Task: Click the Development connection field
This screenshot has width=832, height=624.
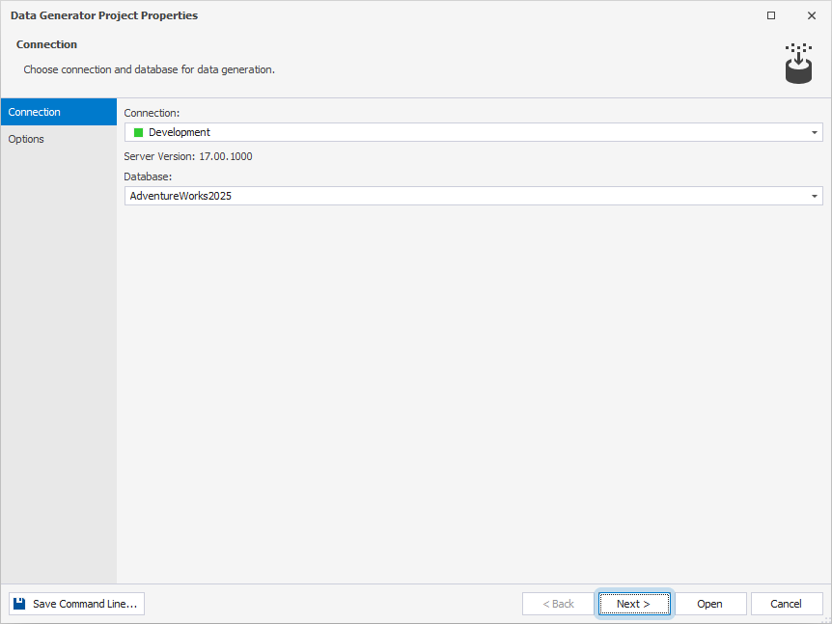Action: point(473,132)
